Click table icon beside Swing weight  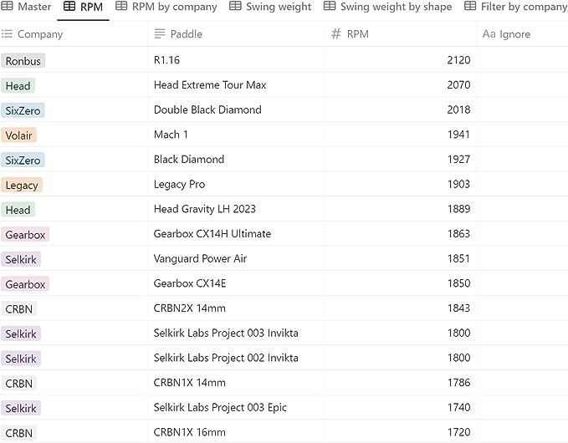(235, 6)
